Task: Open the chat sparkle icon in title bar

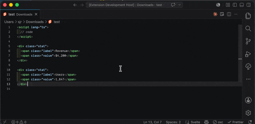Action: pyautogui.click(x=173, y=5)
